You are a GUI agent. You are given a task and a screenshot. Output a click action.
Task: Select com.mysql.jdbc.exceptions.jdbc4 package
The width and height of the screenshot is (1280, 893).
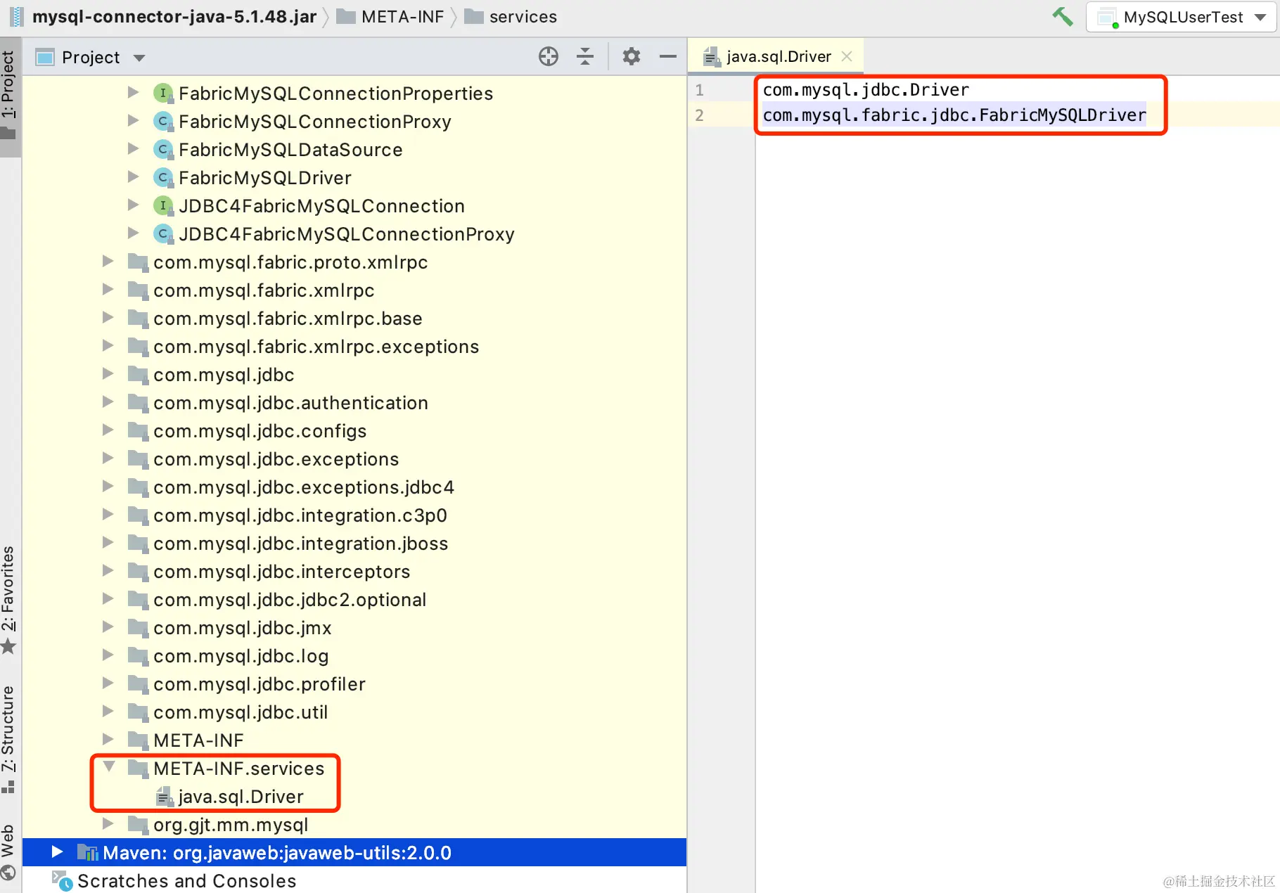[304, 487]
